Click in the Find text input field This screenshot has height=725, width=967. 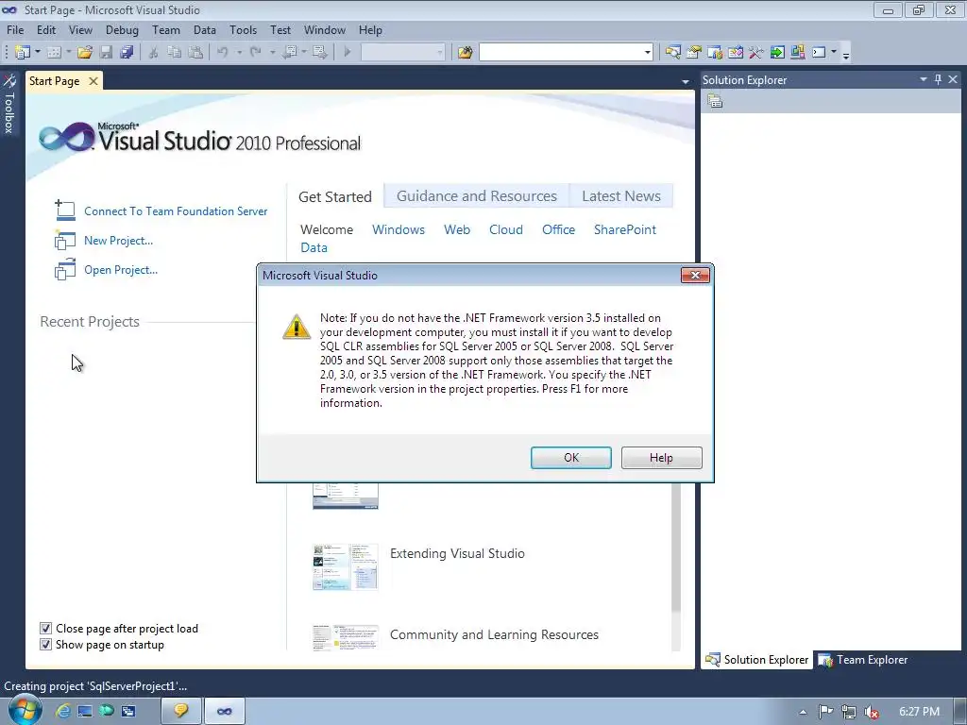point(561,53)
